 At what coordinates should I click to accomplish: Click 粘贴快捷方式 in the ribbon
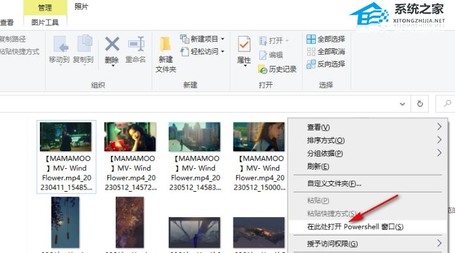click(20, 52)
